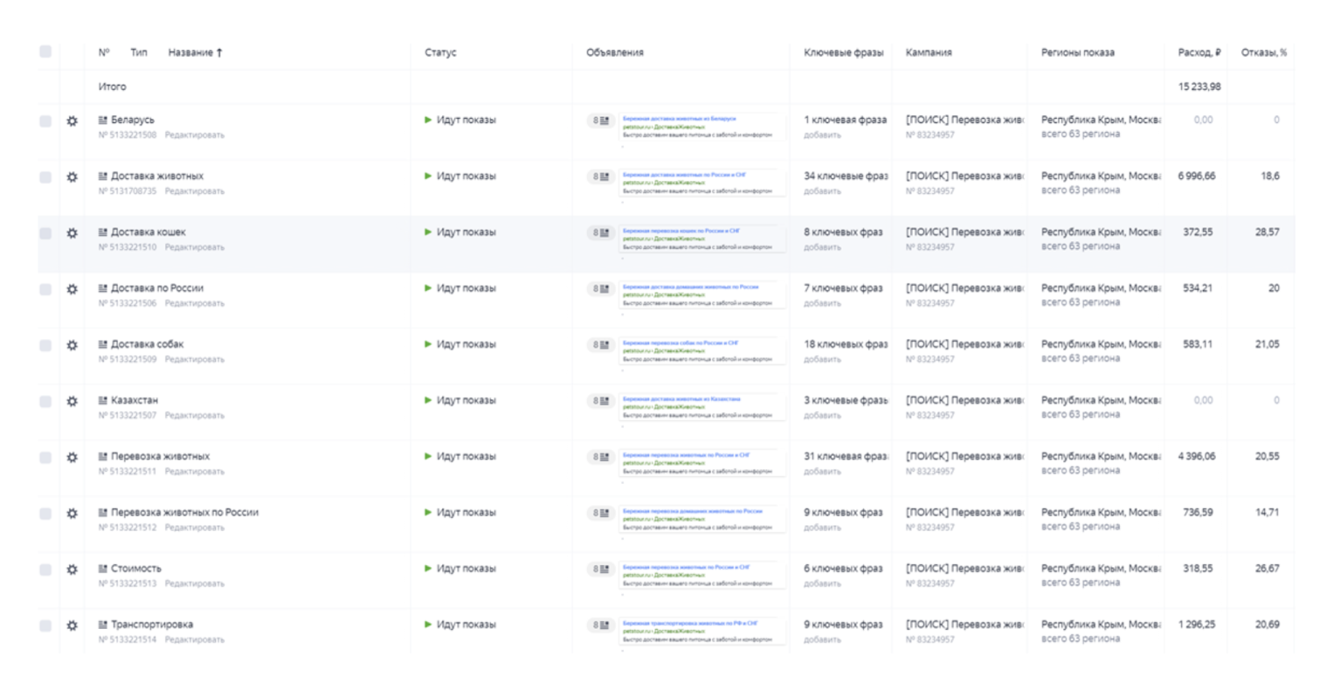Click ads count badge for Доставка животных
This screenshot has height=698, width=1334.
(600, 176)
